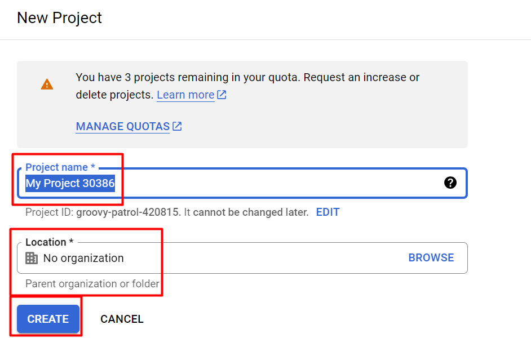The height and width of the screenshot is (338, 531).
Task: Click the orange warning triangle icon
Action: 47,84
